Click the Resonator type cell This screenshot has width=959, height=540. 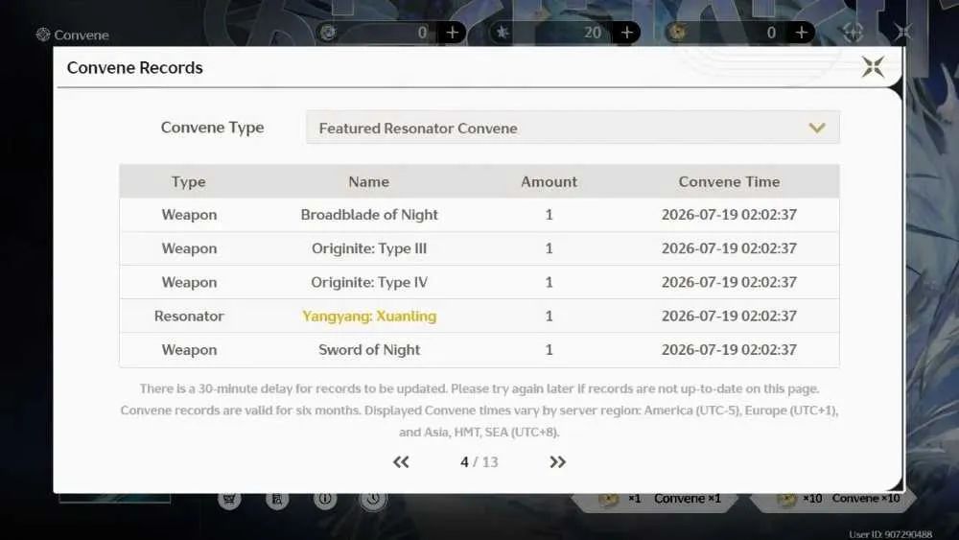click(189, 317)
